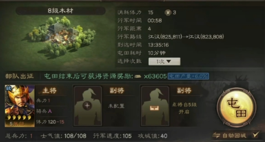The height and width of the screenshot is (142, 265).
Task: Toggle the 自动回城 checkbox
Action: 255,135
